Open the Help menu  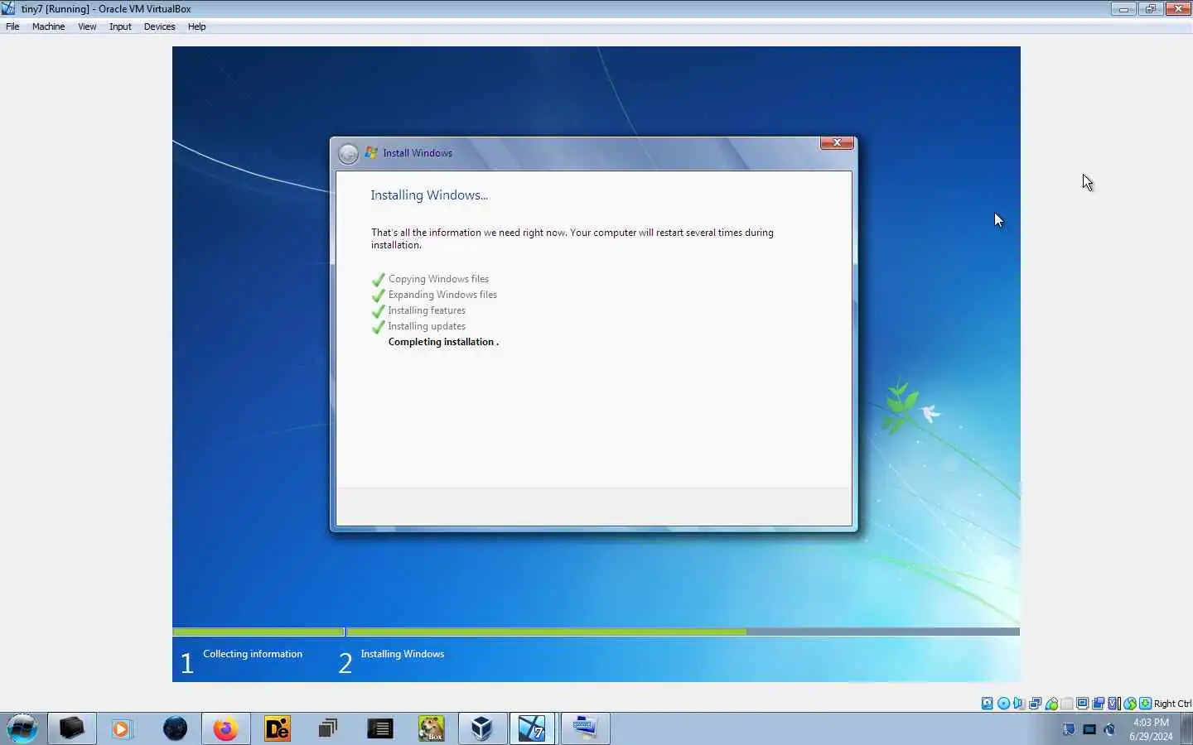(196, 26)
